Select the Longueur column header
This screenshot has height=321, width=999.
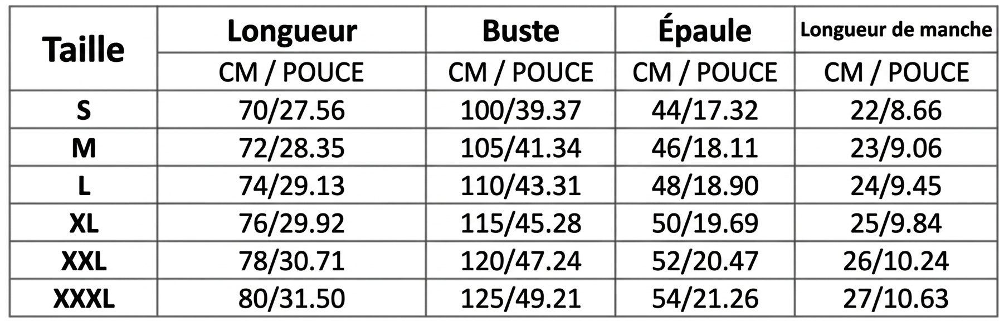291,31
